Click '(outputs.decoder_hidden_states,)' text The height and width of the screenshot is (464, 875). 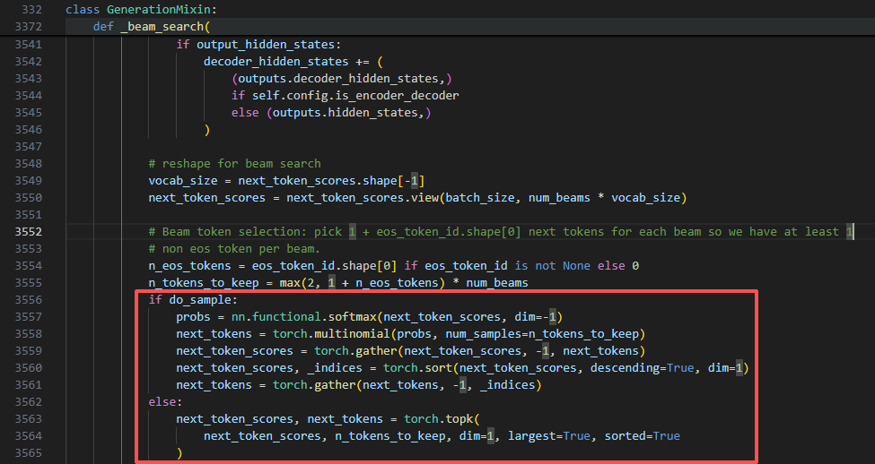tap(342, 79)
